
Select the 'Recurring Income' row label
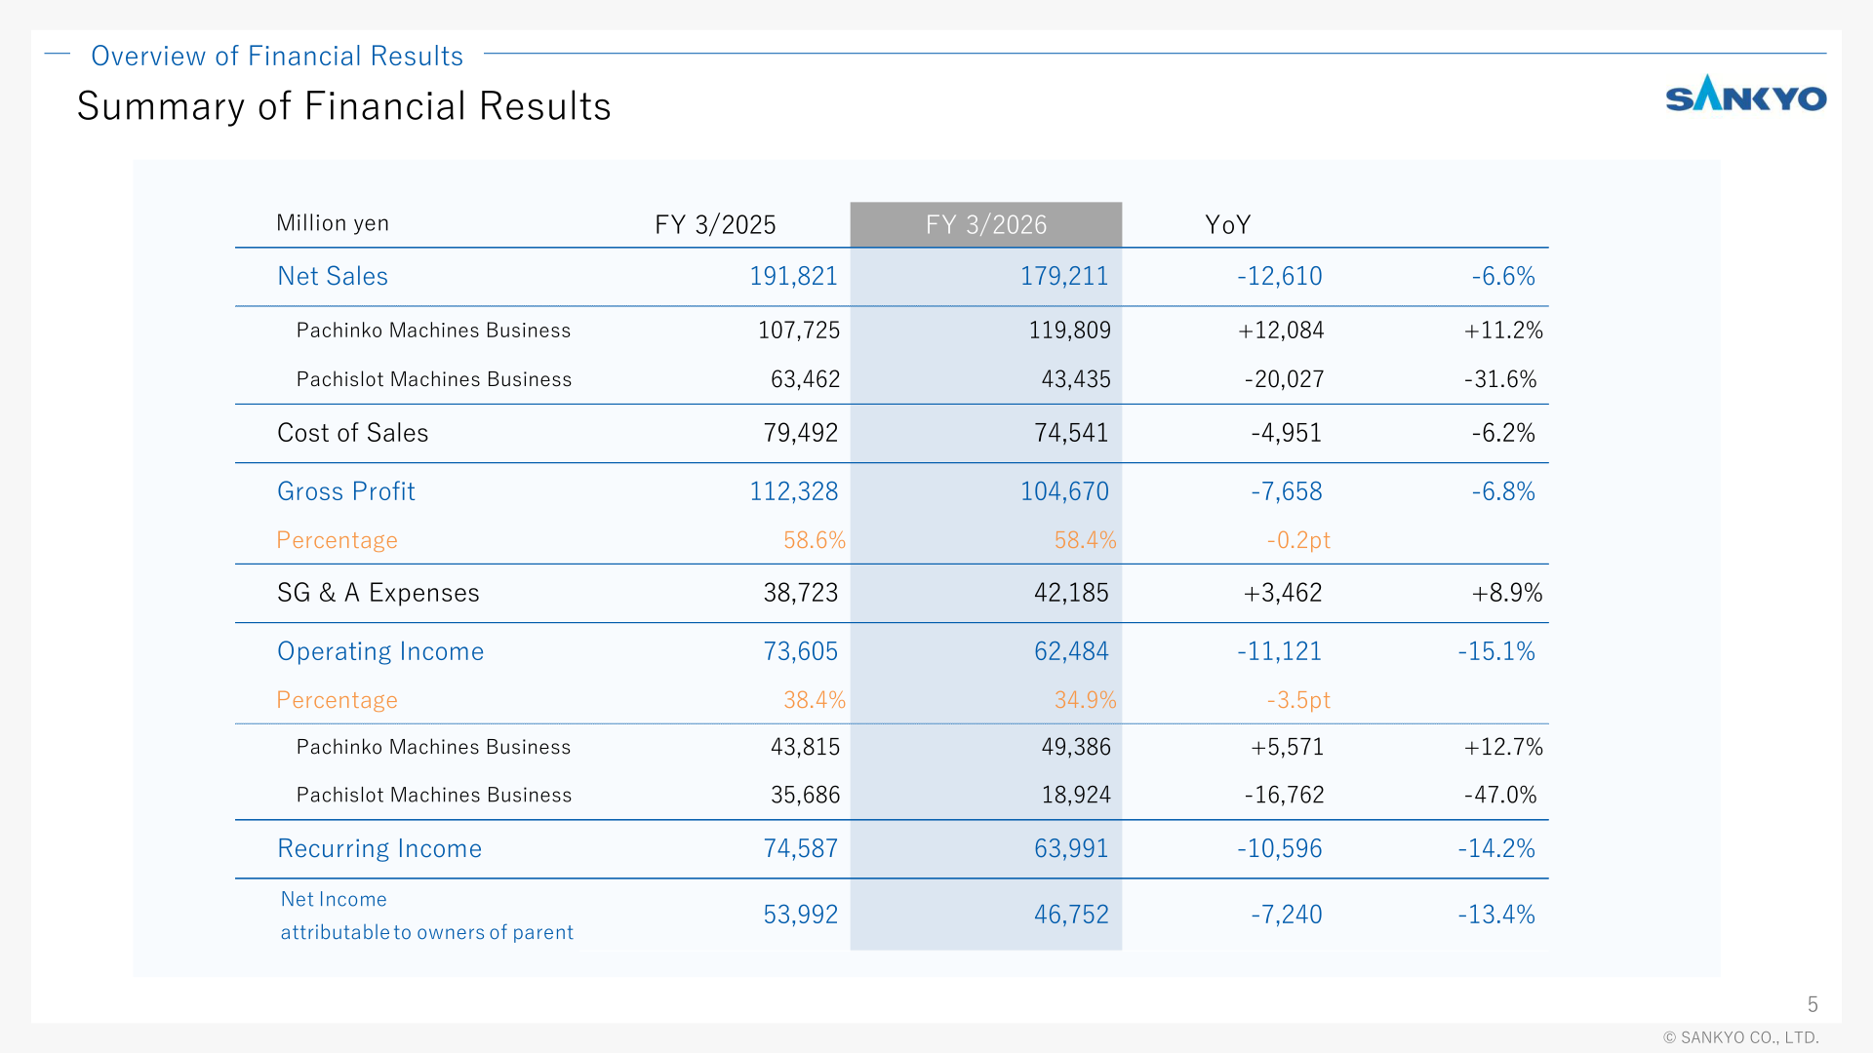coord(379,848)
